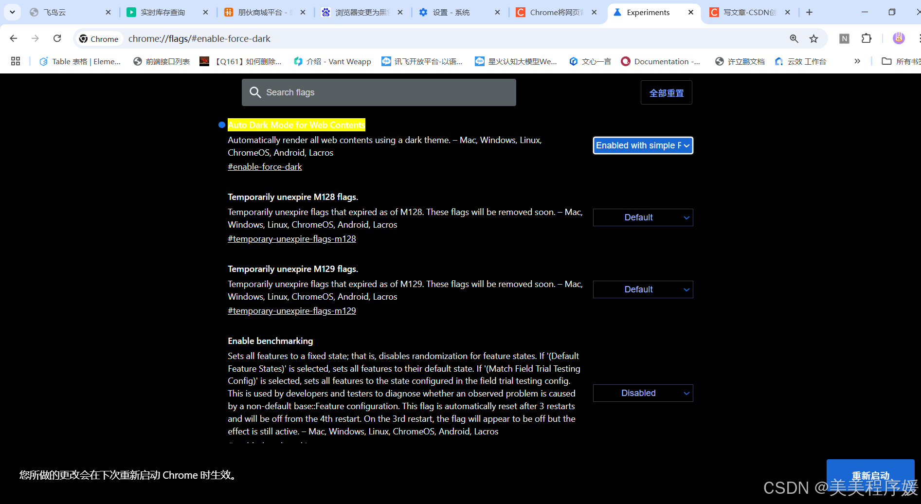Close the 实时库存查询 tab
This screenshot has height=504, width=921.
(205, 12)
